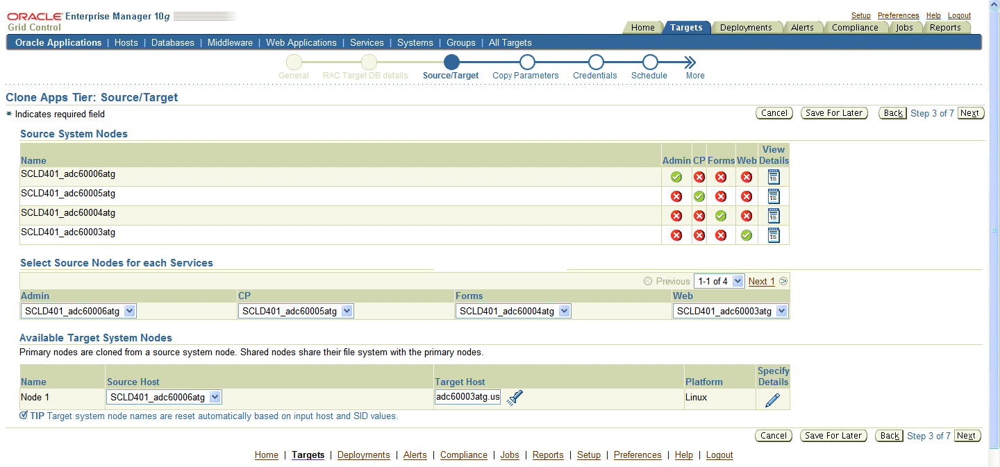Click the Preferences link in header
Image resolution: width=1000 pixels, height=467 pixels.
point(898,15)
